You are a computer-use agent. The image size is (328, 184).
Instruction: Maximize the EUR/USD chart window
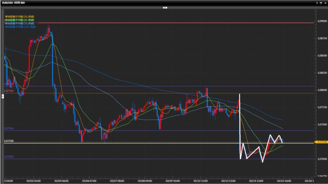[321, 3]
